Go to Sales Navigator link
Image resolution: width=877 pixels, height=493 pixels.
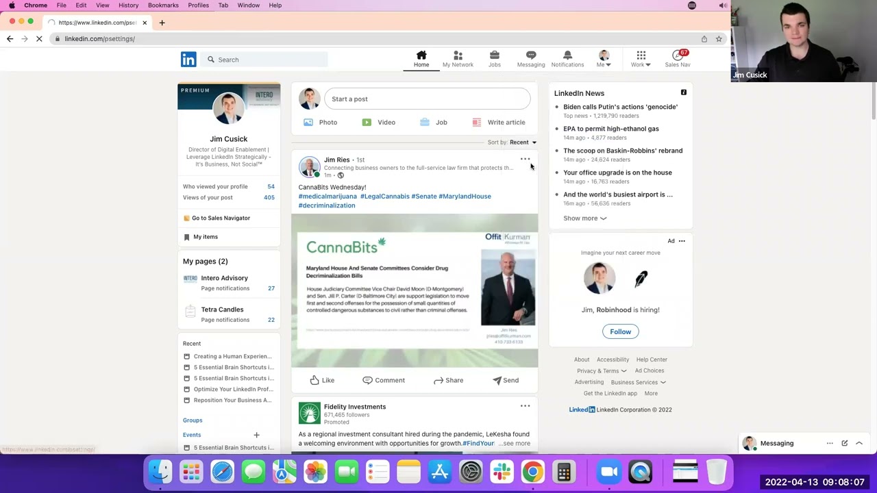[216, 218]
